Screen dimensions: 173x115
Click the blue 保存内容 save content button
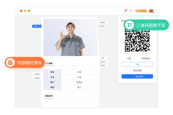tap(137, 76)
